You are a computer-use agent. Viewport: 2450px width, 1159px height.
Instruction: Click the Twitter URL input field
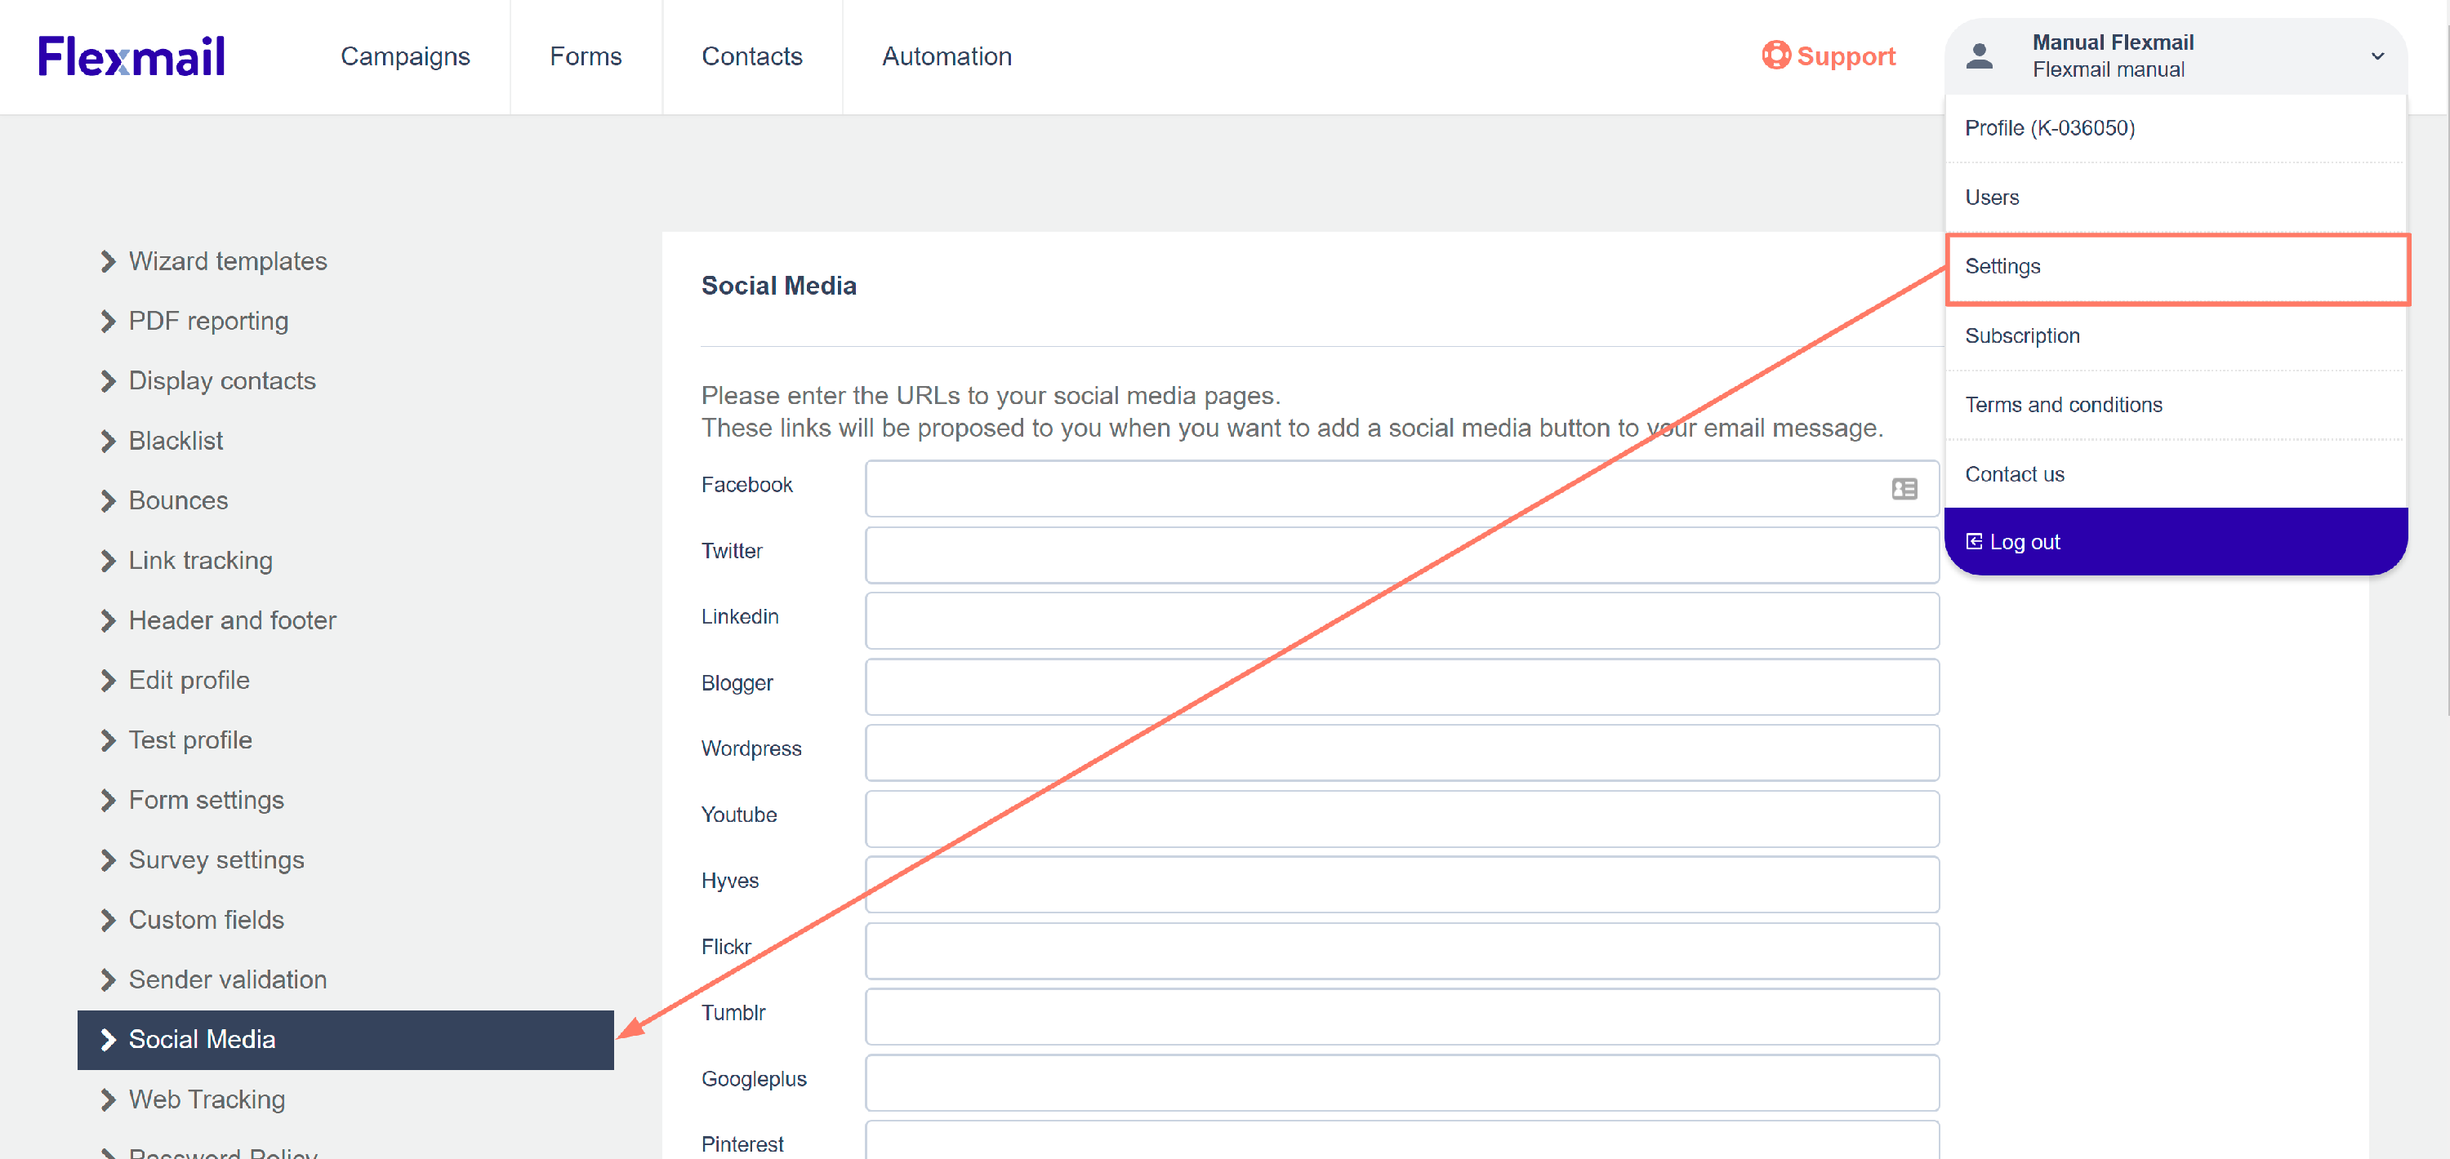(x=1401, y=555)
